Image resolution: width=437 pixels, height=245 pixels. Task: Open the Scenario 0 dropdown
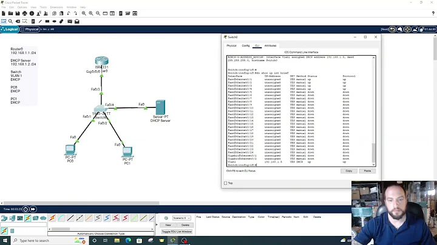tap(181, 218)
